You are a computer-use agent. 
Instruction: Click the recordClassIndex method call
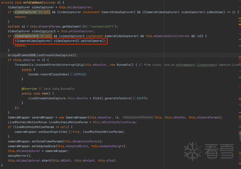point(54,74)
